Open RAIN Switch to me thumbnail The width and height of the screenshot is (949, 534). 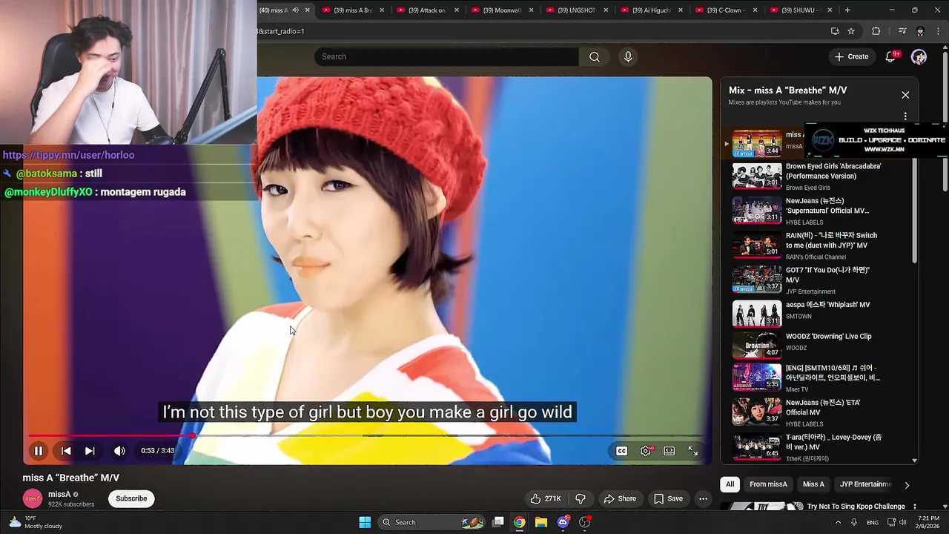pos(757,245)
